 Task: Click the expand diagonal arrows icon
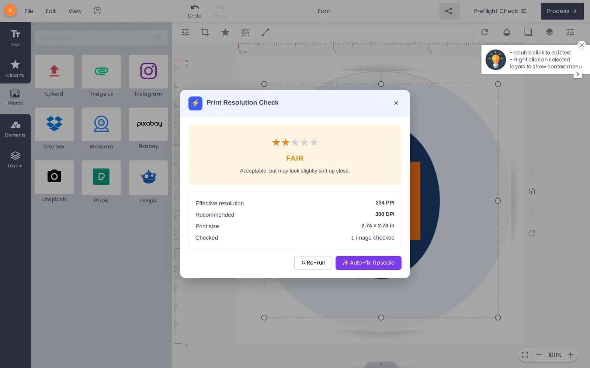(x=265, y=32)
